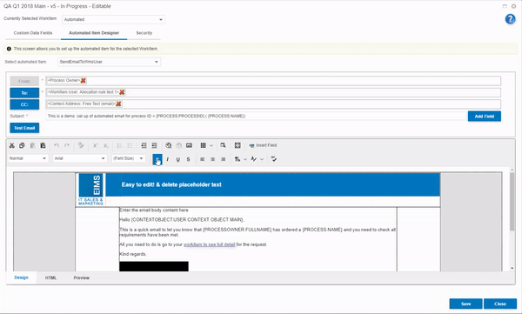Open the Font Size dropdown
Viewport: 522px width, 314px height.
129,158
